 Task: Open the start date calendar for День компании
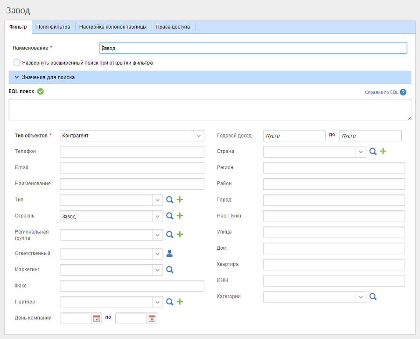[x=97, y=318]
